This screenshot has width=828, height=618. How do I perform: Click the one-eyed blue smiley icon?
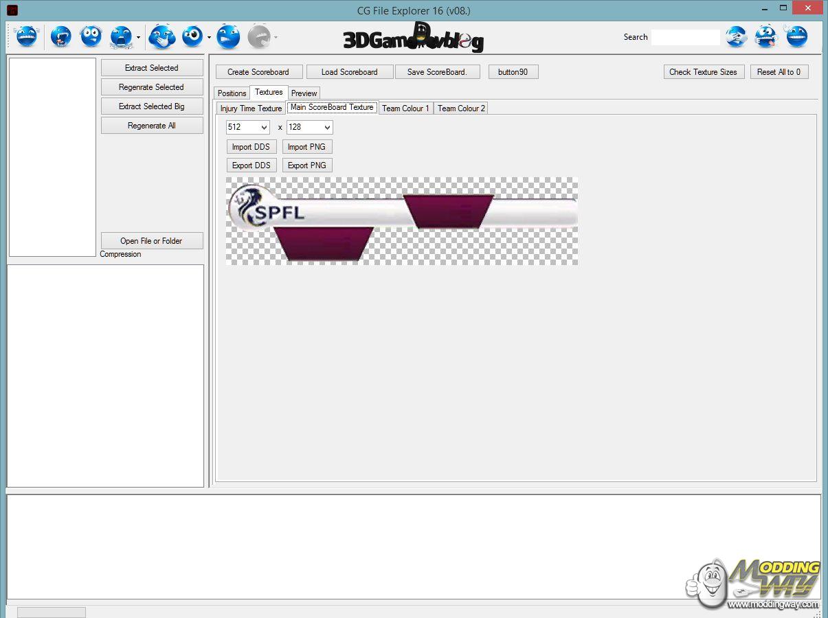[192, 36]
